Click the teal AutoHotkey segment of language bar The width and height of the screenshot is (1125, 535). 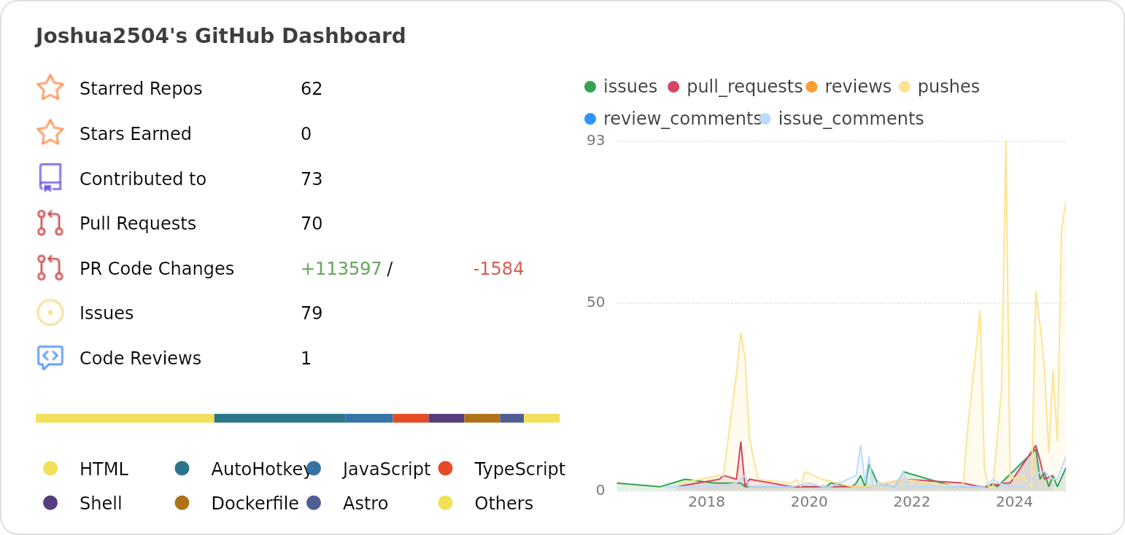[x=279, y=418]
